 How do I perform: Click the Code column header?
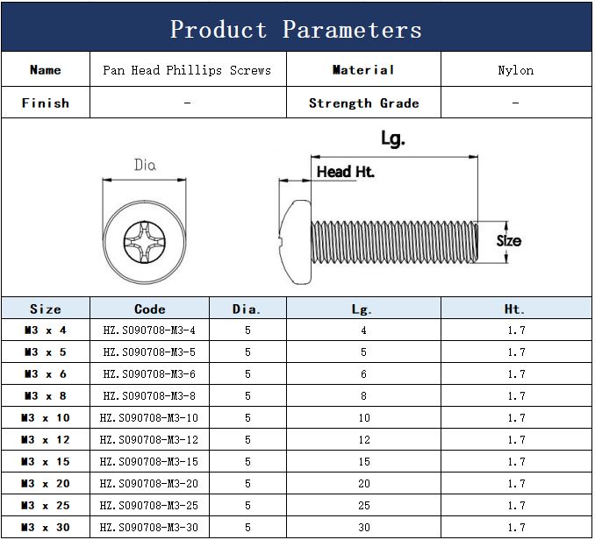tap(149, 309)
